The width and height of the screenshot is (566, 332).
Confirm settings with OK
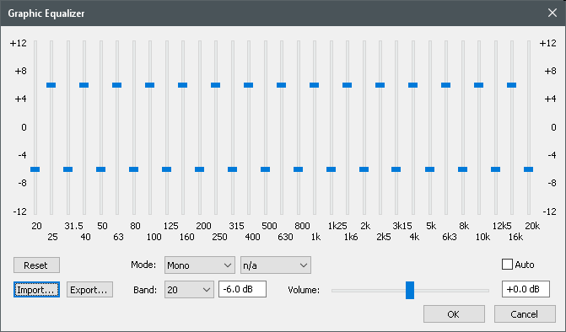click(x=454, y=314)
